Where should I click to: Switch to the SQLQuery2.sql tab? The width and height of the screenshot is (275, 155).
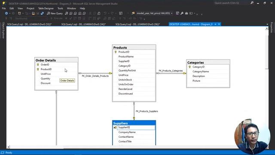[x=29, y=24]
